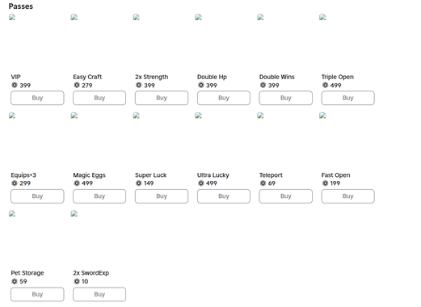Image resolution: width=421 pixels, height=307 pixels.
Task: Open the Easy Craft pass thumbnail image
Action: [x=74, y=18]
